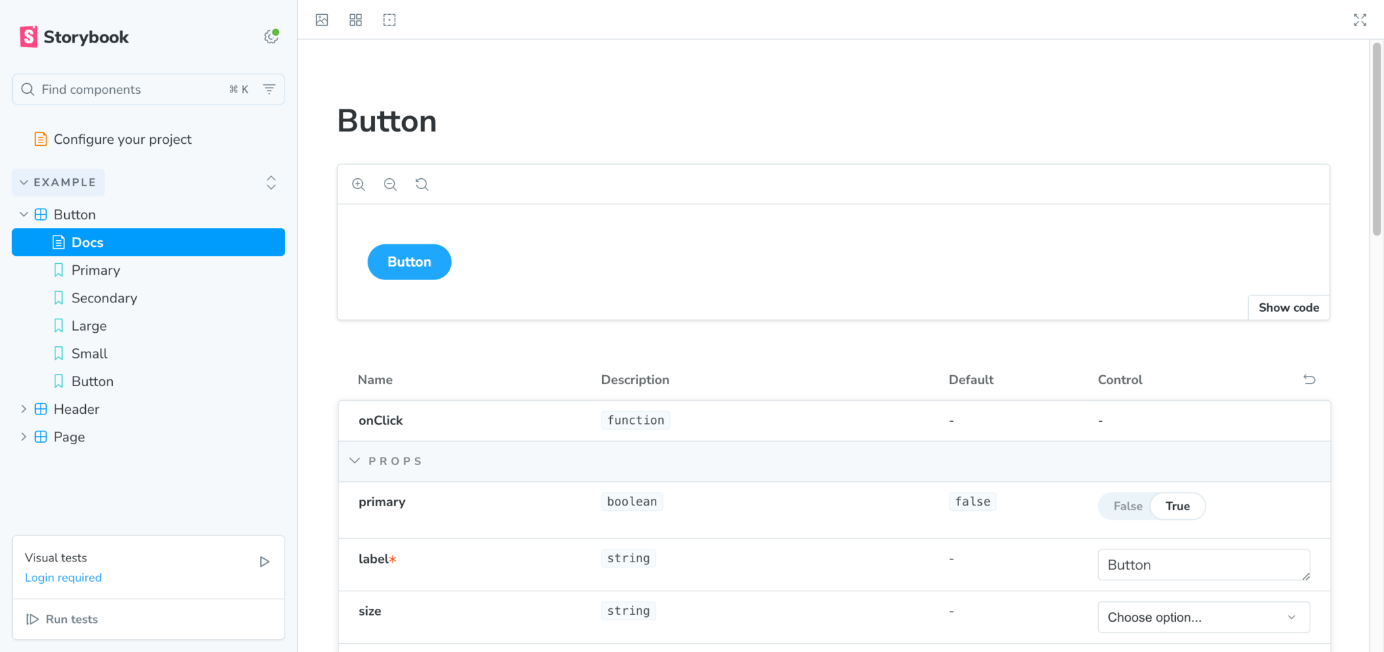The width and height of the screenshot is (1384, 652).
Task: Set primary control to False
Action: coord(1127,506)
